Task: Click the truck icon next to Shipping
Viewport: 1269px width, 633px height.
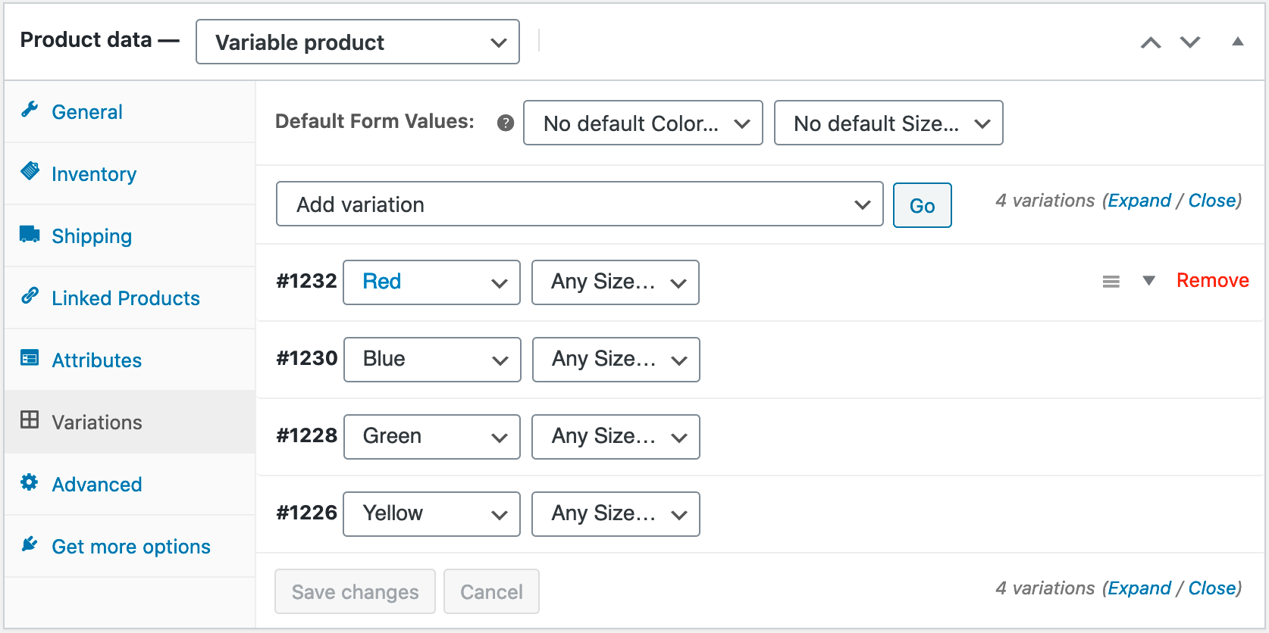Action: click(x=30, y=234)
